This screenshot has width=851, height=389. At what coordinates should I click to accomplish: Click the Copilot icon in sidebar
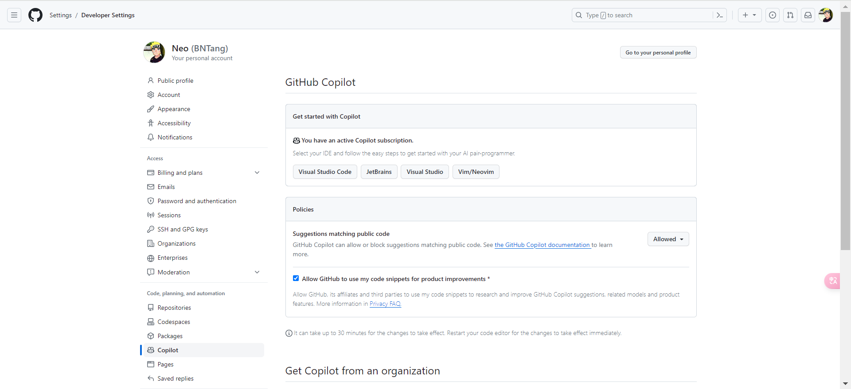pyautogui.click(x=151, y=350)
